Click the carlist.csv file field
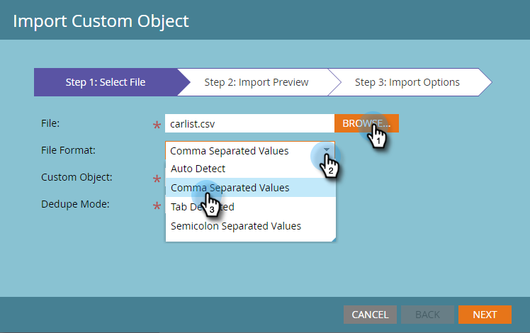Image resolution: width=530 pixels, height=333 pixels. point(249,123)
